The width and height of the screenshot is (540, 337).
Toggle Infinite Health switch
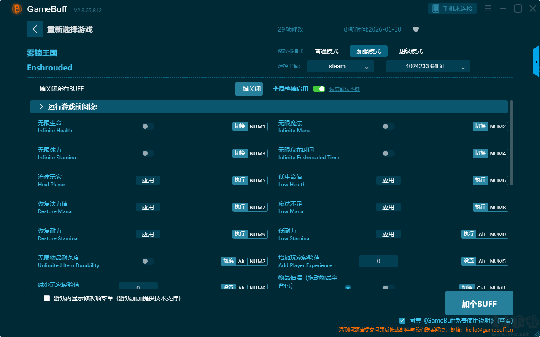148,126
